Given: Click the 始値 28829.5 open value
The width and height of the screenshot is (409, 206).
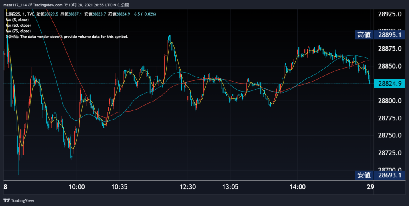Looking at the screenshot, I should (47, 14).
